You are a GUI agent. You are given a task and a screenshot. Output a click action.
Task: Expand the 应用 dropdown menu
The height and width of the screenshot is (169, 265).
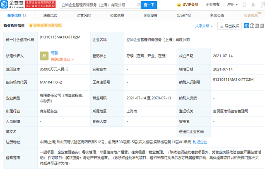232,5
